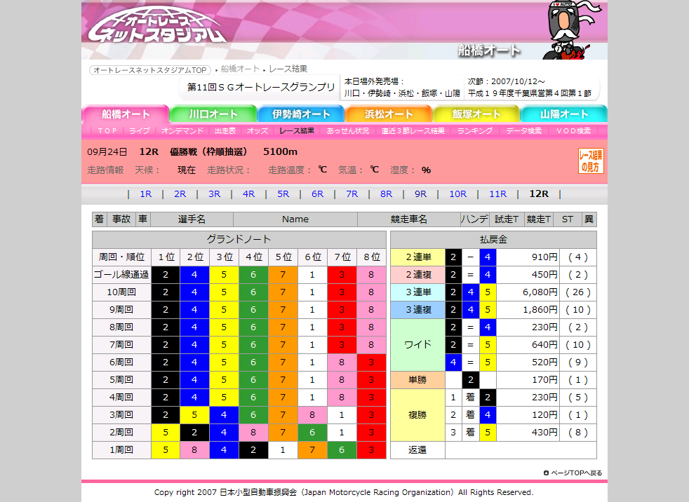Go to race 8R results

386,194
